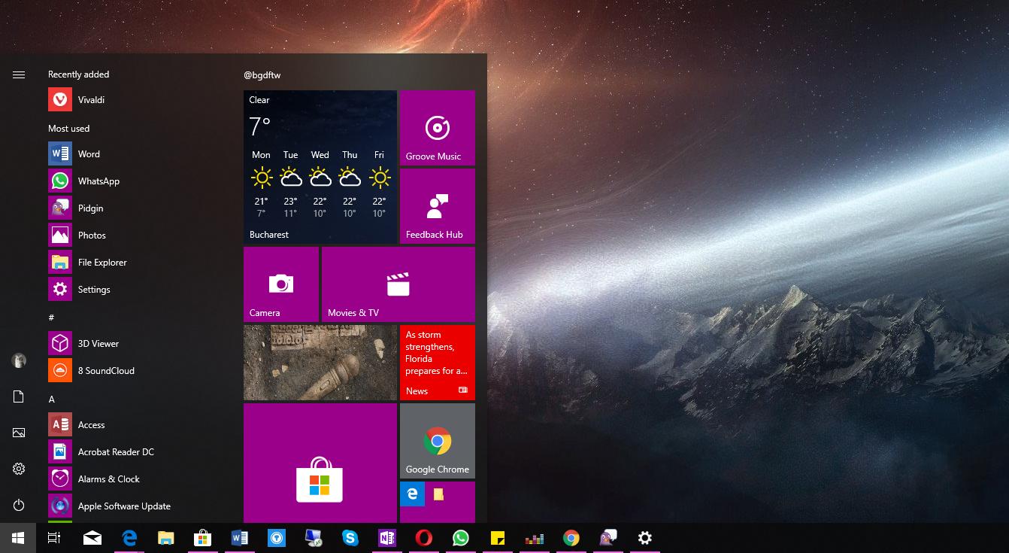Select the @bgdftw tile group header
This screenshot has width=1009, height=553.
point(262,75)
